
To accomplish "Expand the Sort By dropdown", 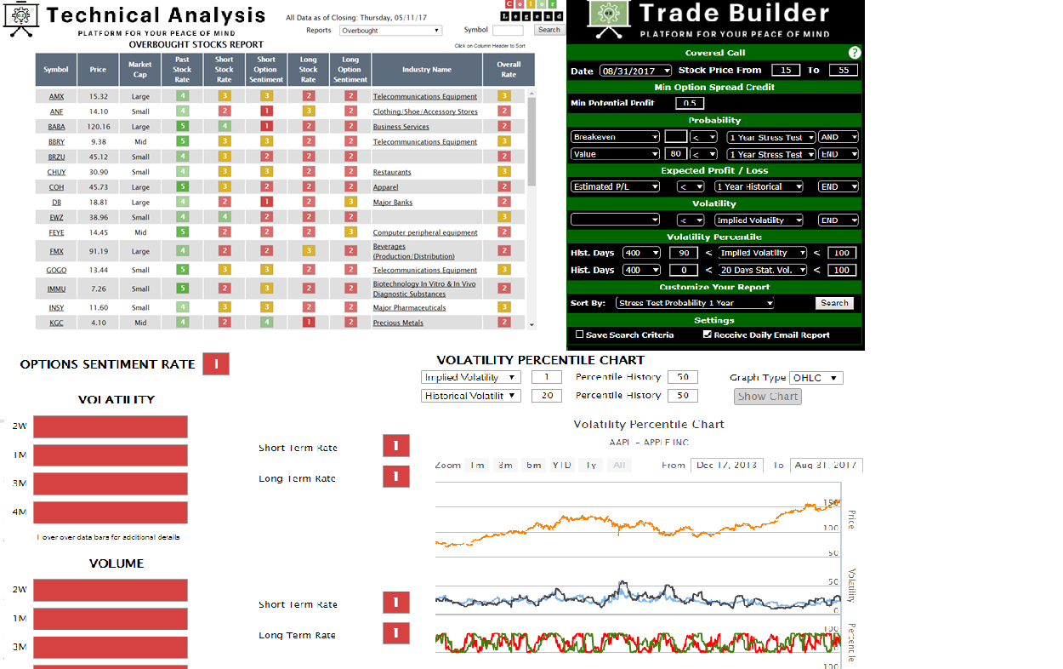I will coord(696,303).
